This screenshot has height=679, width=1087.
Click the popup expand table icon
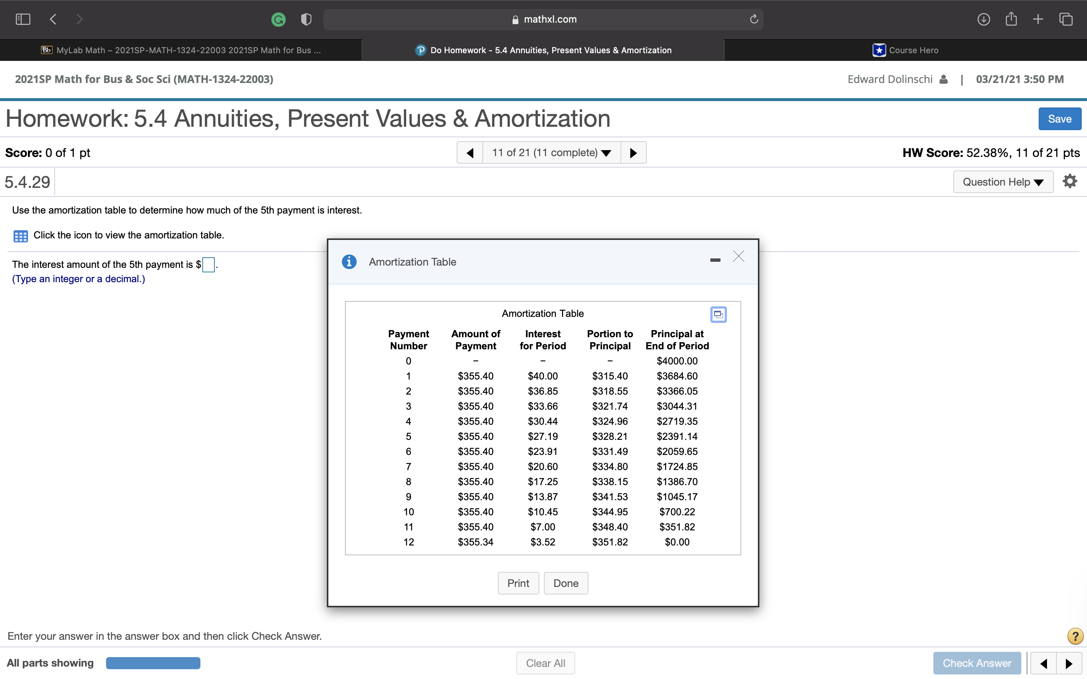tap(718, 314)
